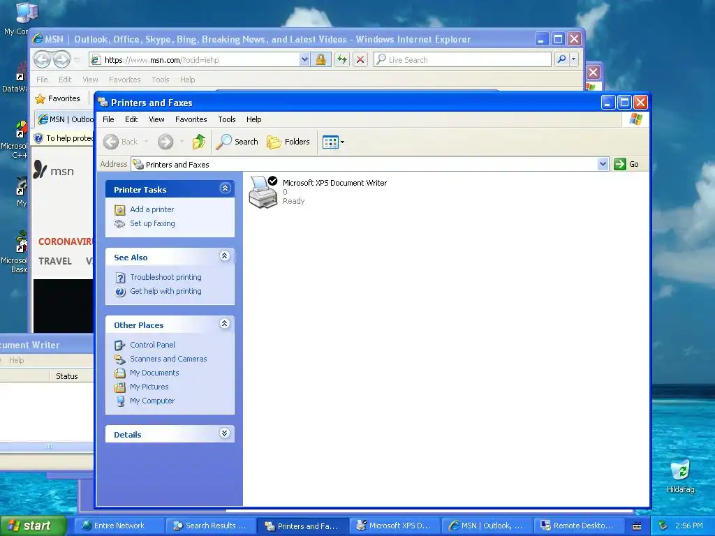Open Tools menu in Printers and Faxes
The width and height of the screenshot is (715, 536).
227,119
